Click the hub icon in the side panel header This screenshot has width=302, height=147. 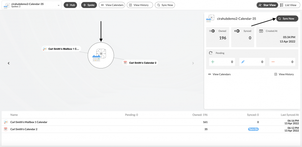210,18
